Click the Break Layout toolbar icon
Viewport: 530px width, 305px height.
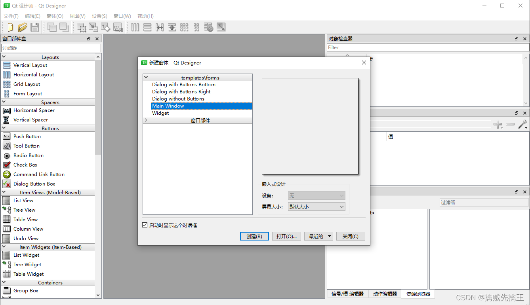(209, 27)
